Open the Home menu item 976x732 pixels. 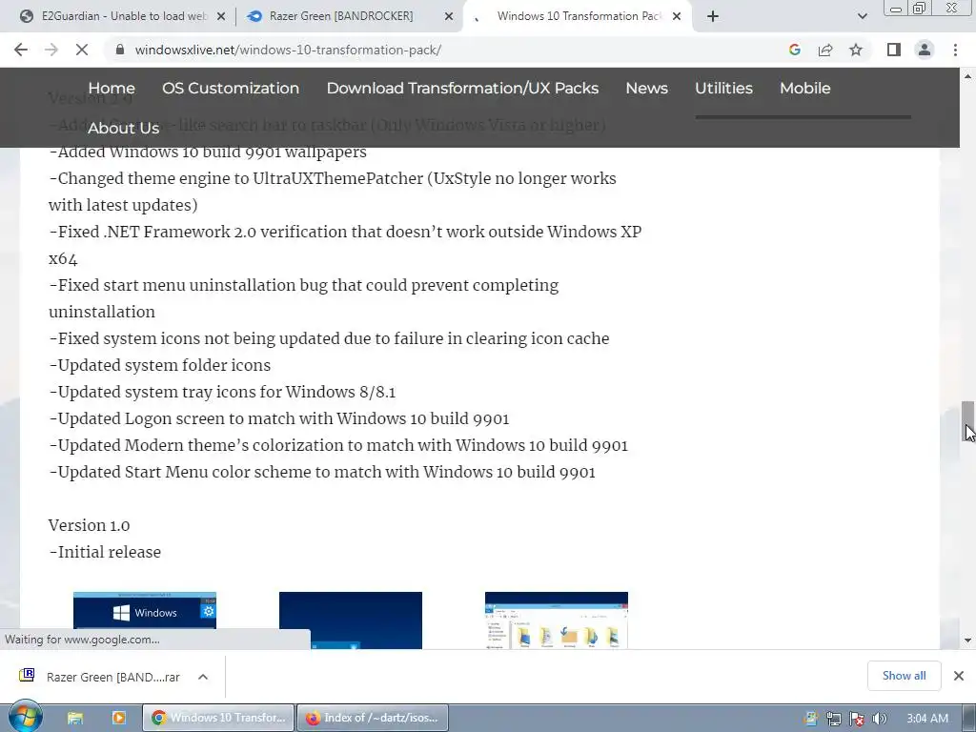click(112, 89)
